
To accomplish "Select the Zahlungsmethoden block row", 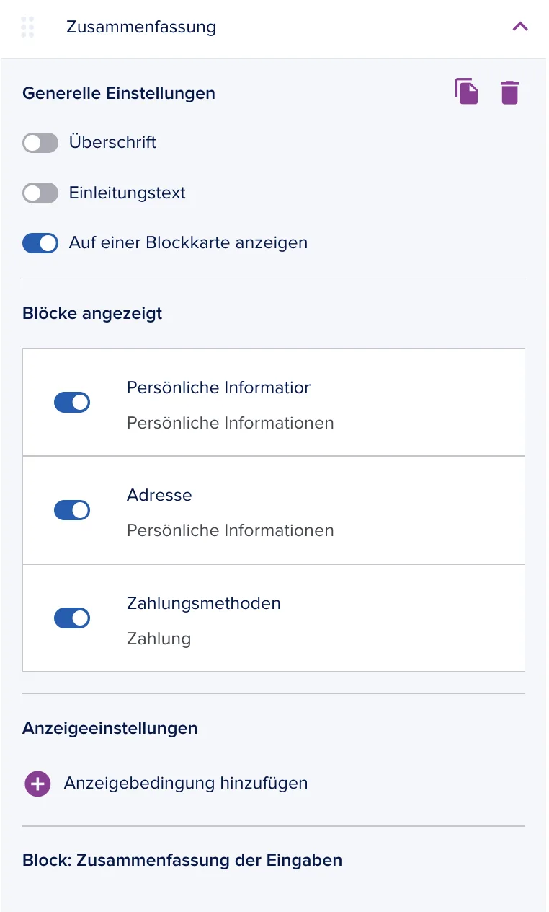I will tap(274, 618).
